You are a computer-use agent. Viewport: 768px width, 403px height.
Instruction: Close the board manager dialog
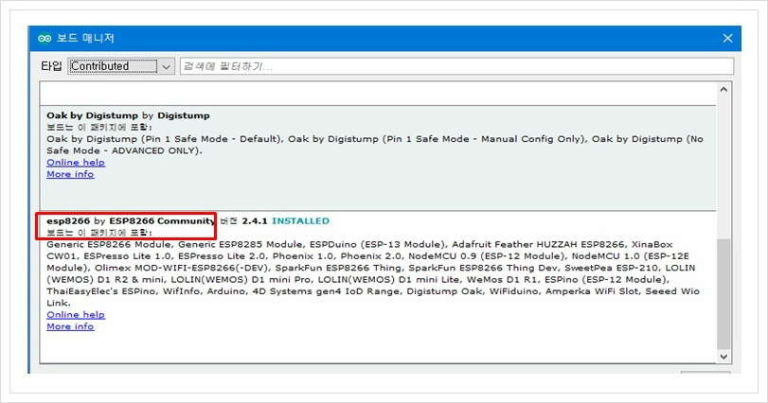727,38
